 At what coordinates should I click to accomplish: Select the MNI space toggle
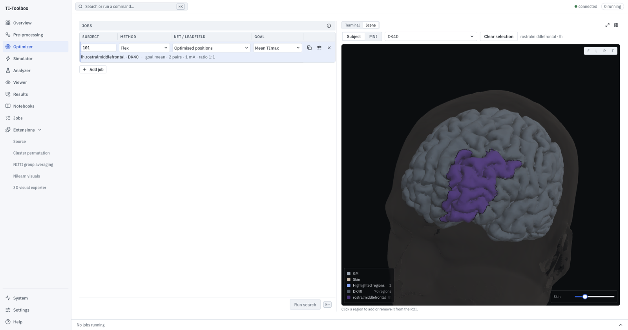tap(373, 36)
